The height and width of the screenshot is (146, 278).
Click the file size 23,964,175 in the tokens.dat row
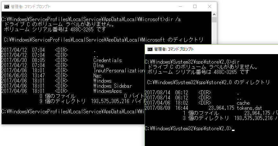(221, 108)
